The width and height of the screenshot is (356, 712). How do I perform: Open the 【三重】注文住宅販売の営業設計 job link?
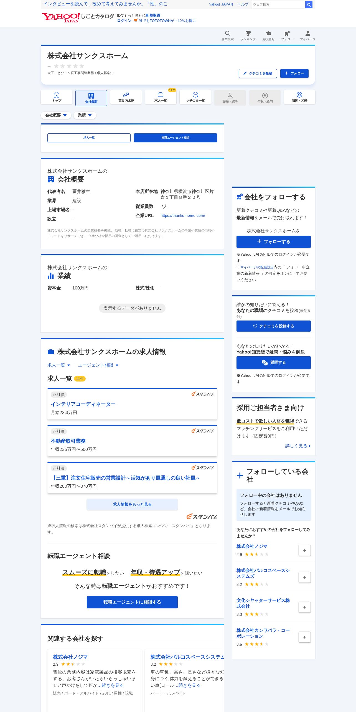[x=125, y=478]
